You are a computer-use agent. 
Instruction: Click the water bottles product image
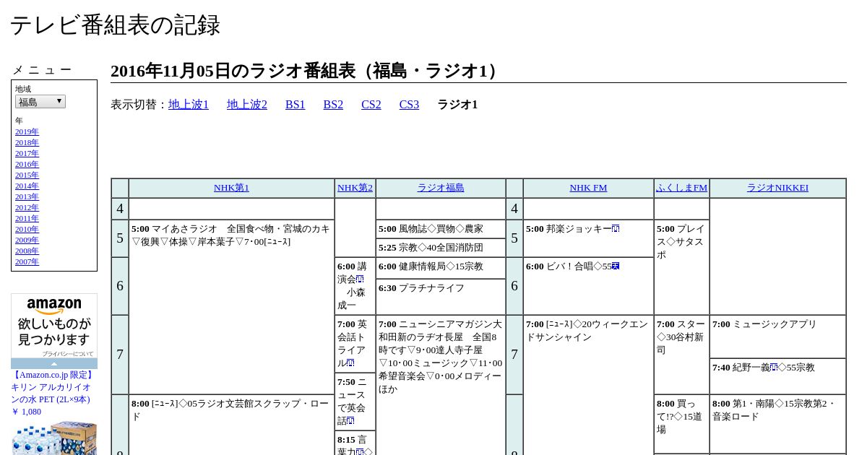(x=54, y=438)
